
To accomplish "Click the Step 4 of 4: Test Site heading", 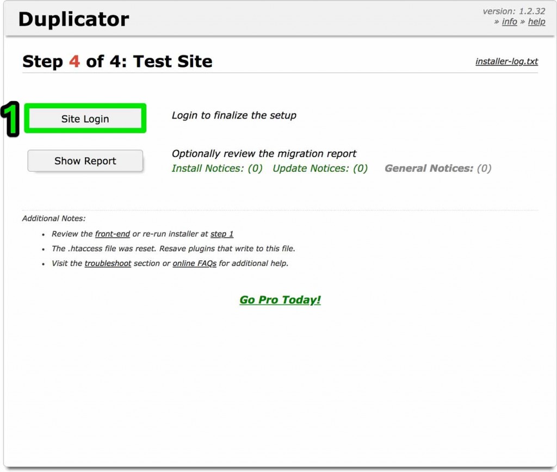I will [117, 61].
